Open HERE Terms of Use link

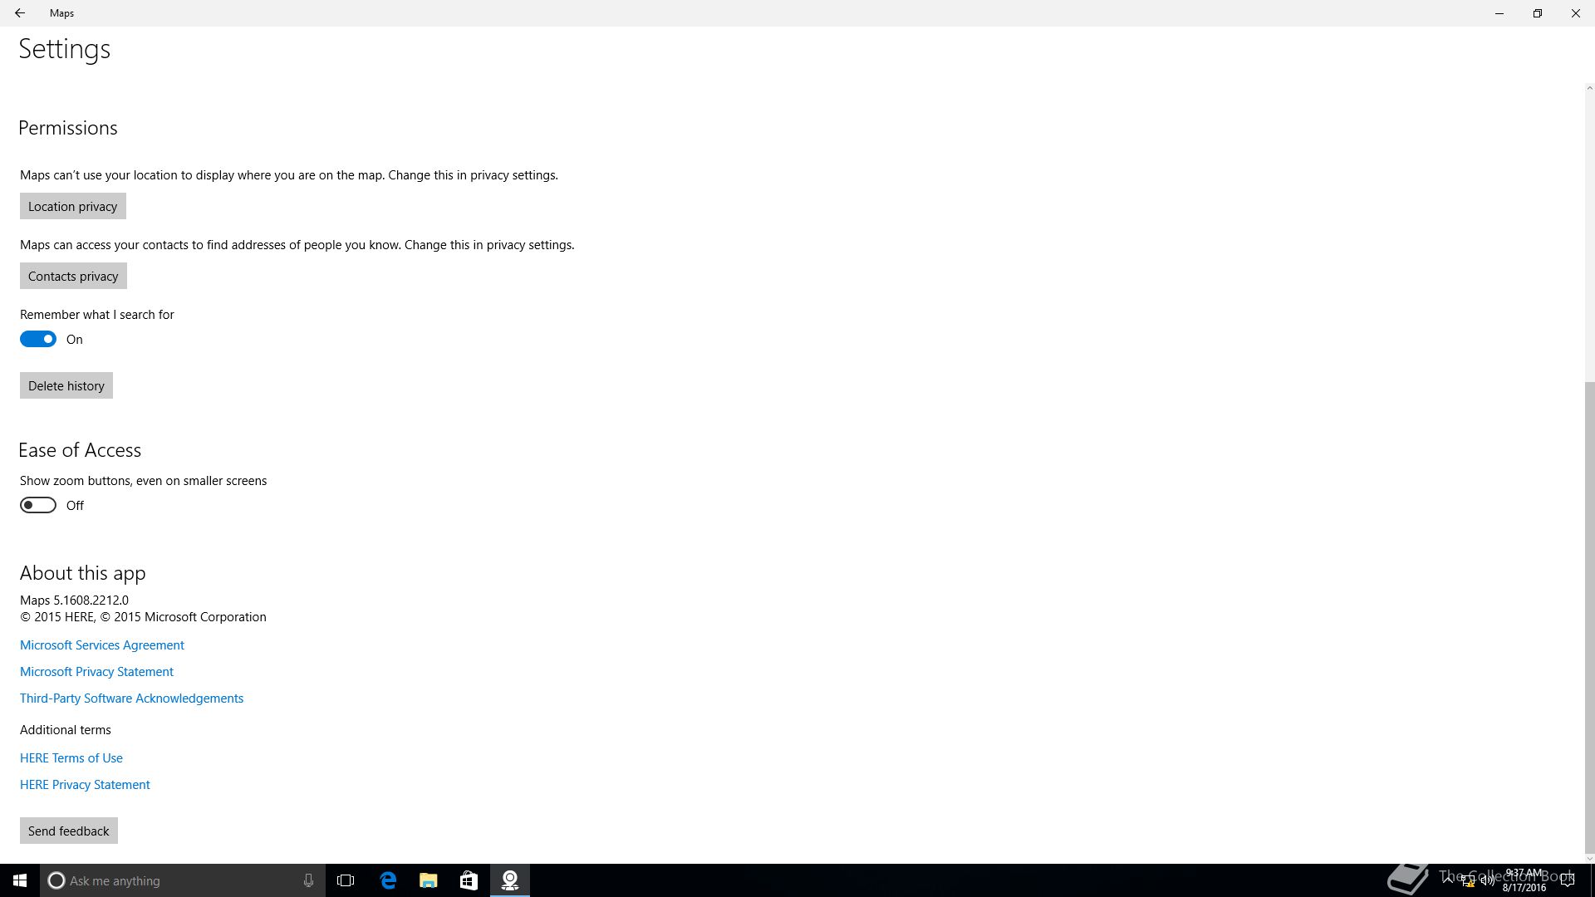pyautogui.click(x=71, y=757)
